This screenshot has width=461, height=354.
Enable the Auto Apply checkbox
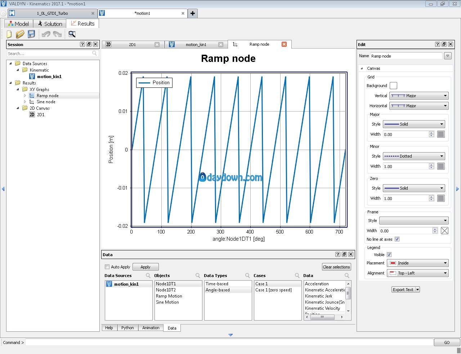pos(107,267)
